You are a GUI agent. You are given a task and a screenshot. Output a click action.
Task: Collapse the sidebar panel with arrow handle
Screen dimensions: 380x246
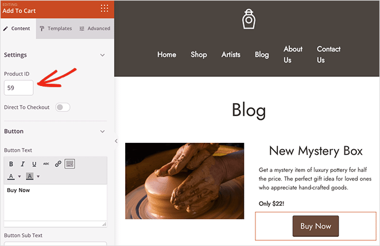tap(116, 141)
